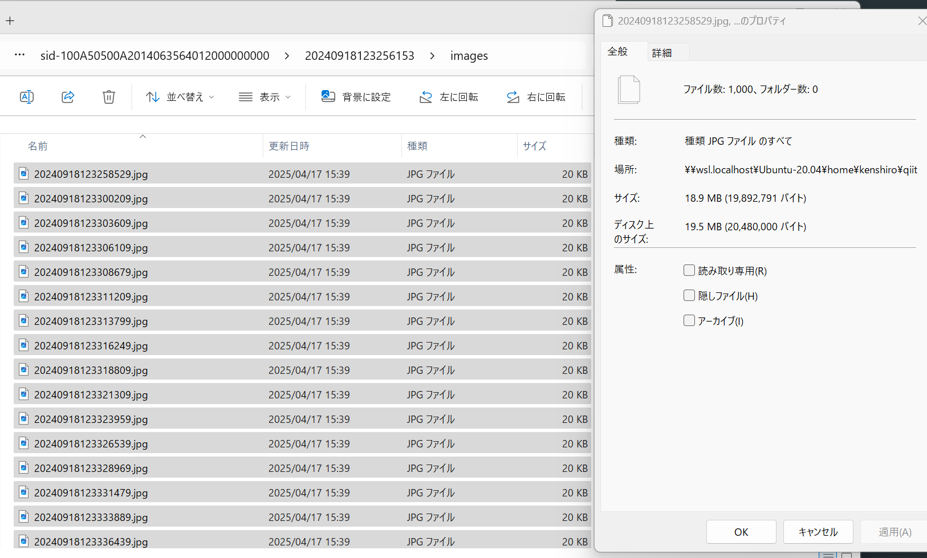
Task: Rotate the image right with 右に回転 icon
Action: point(513,96)
